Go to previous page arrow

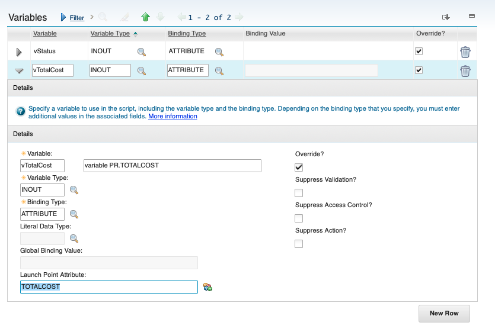click(181, 17)
